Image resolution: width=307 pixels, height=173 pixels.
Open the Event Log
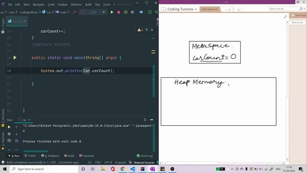point(144,156)
